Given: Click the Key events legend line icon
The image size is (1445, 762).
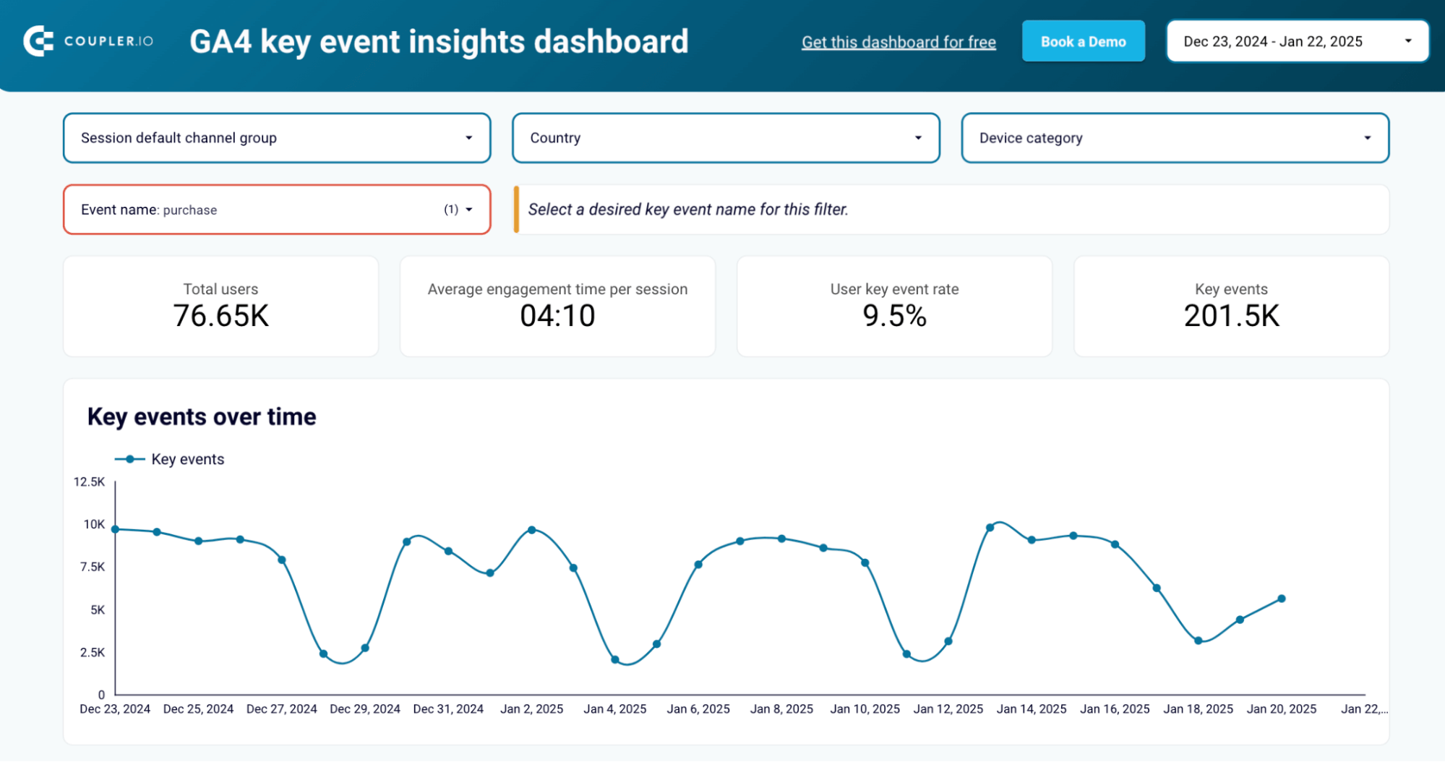Looking at the screenshot, I should (x=129, y=458).
